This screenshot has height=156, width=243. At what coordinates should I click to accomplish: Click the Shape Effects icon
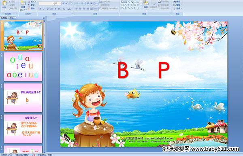(x=160, y=9)
